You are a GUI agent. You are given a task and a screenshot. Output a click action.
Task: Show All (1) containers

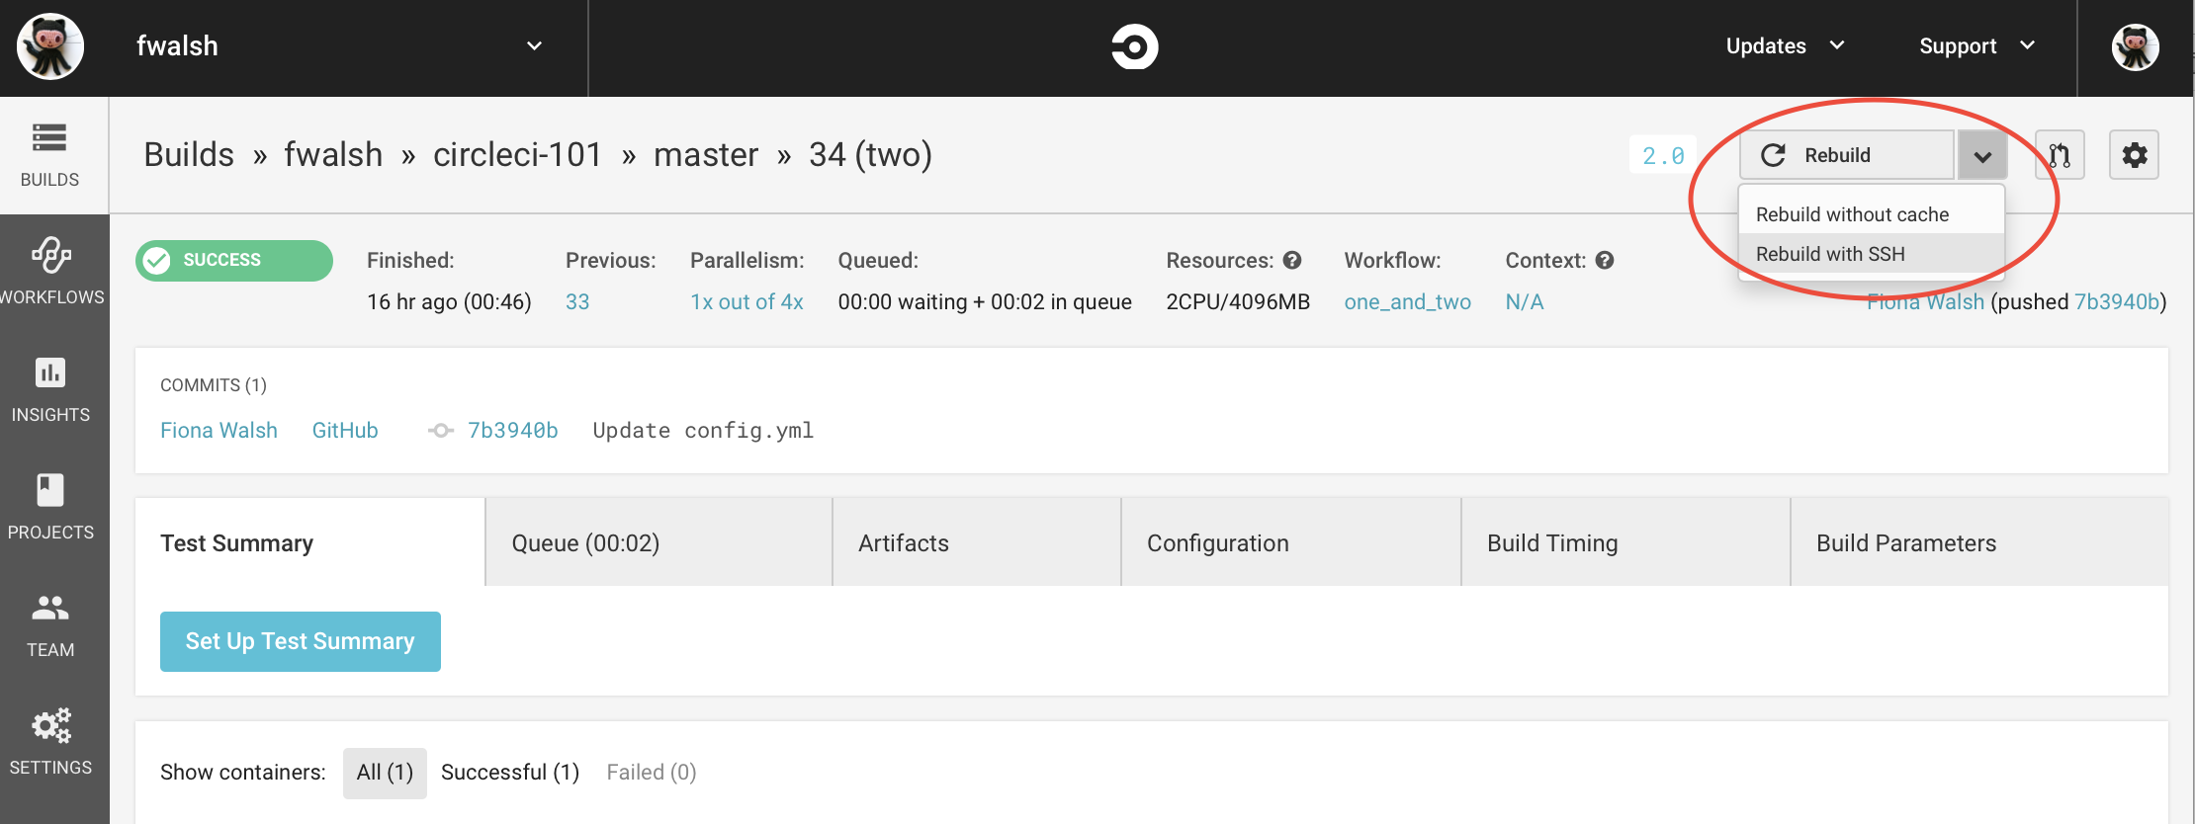385,773
